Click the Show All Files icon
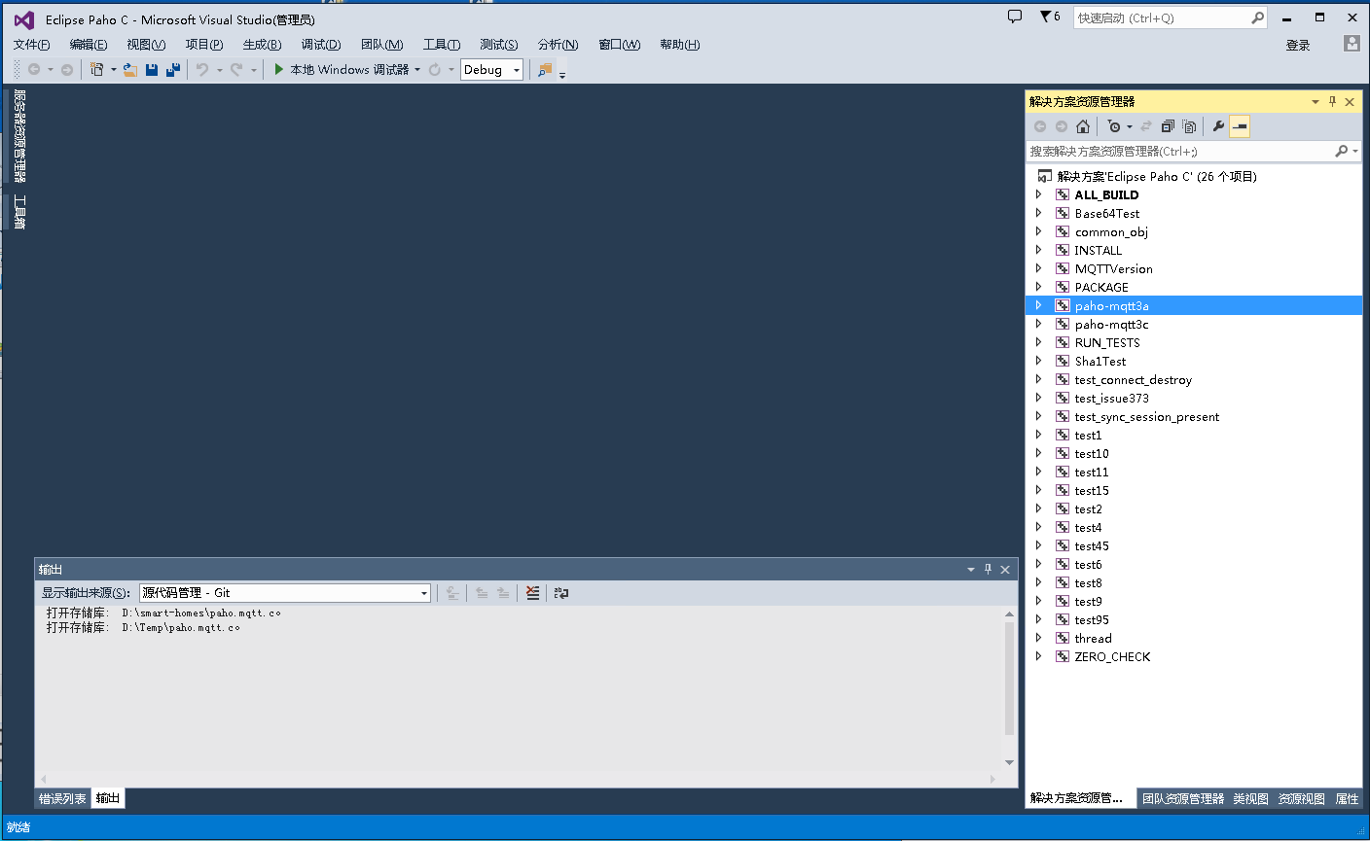This screenshot has width=1370, height=841. 1189,126
